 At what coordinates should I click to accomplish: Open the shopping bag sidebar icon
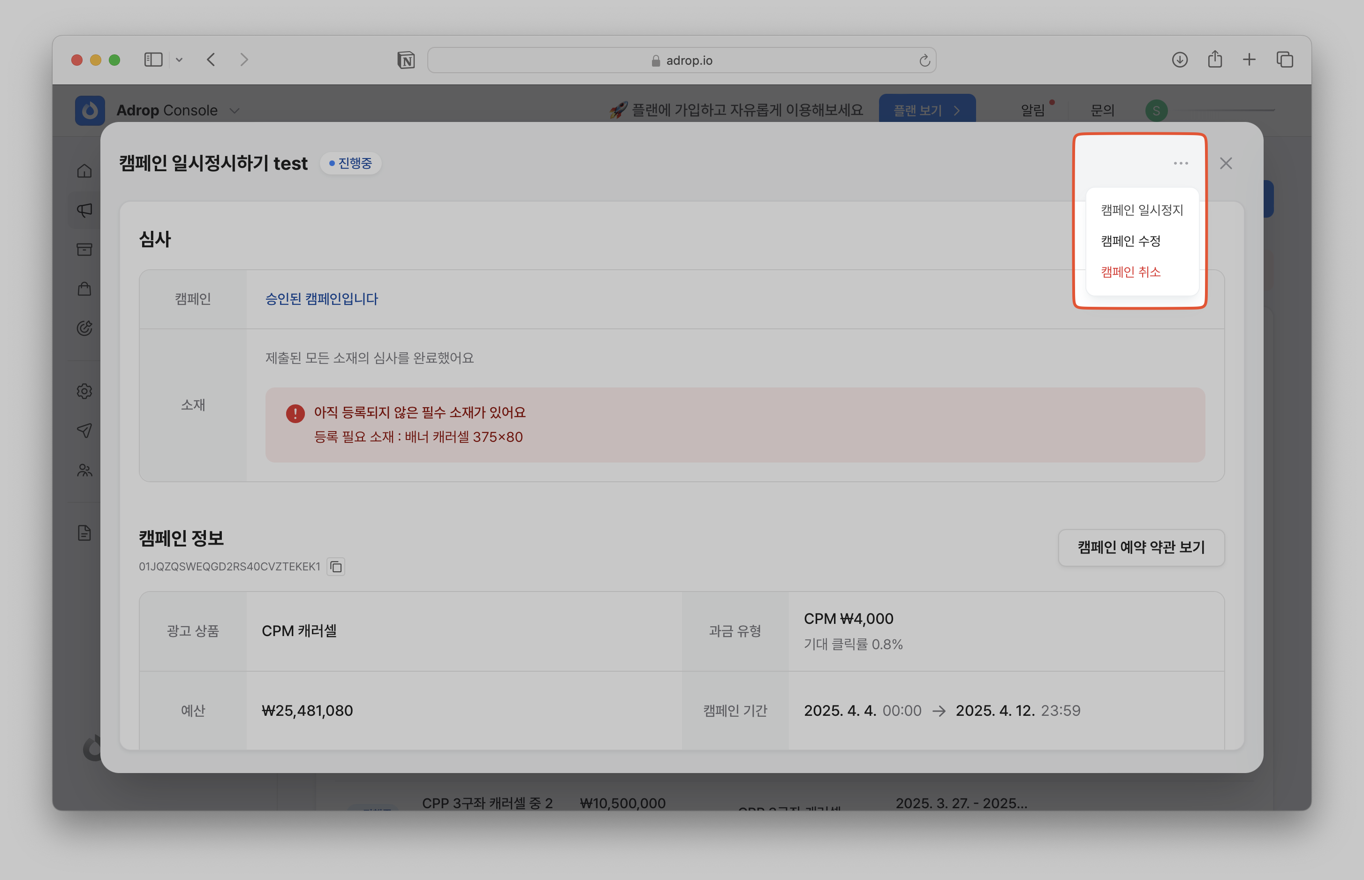tap(84, 288)
